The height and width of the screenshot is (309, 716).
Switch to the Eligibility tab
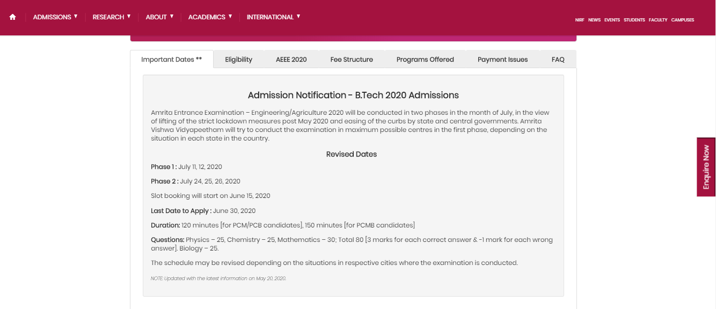(x=238, y=60)
